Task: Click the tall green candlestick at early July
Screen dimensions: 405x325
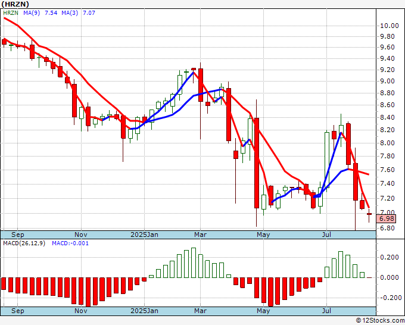Action: [x=327, y=160]
